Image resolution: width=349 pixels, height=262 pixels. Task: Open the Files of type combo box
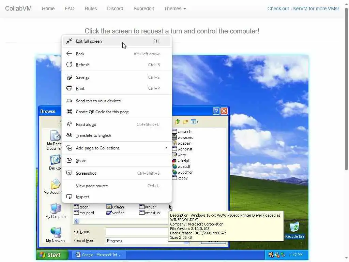(147, 241)
